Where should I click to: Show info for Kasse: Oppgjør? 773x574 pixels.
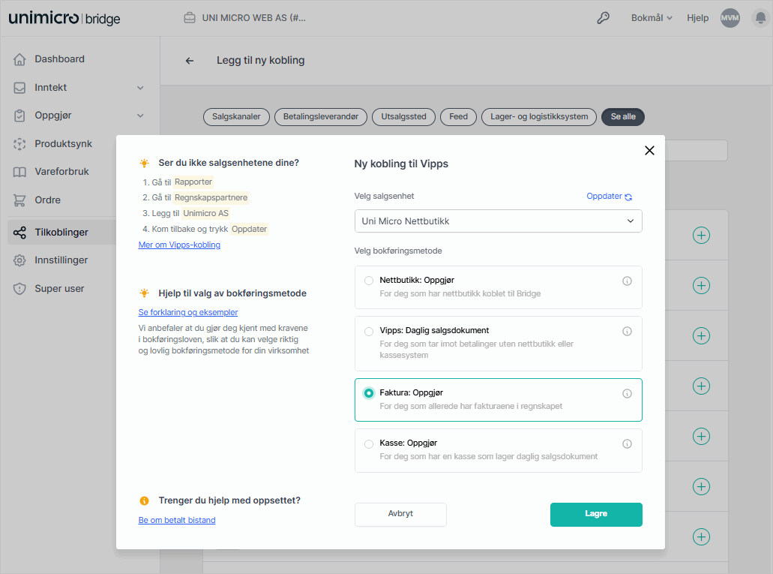tap(627, 444)
